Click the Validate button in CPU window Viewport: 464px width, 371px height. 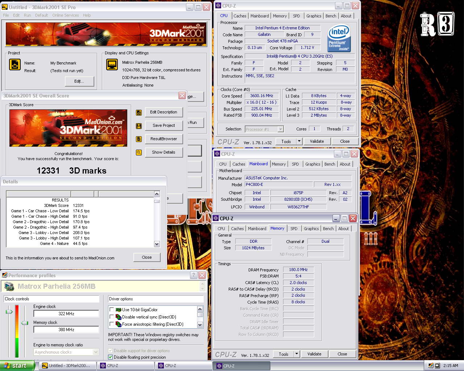[x=317, y=141]
